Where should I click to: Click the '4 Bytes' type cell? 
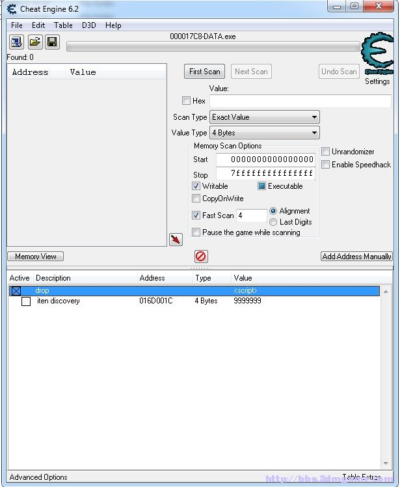tap(206, 301)
